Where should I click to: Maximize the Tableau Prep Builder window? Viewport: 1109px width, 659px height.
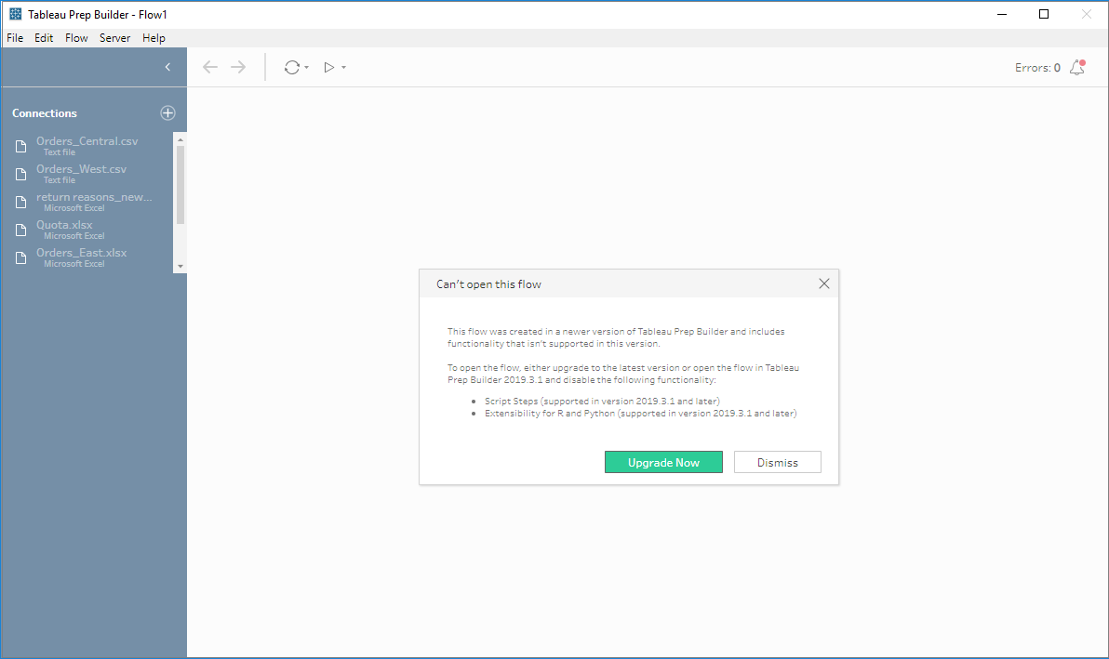coord(1044,14)
